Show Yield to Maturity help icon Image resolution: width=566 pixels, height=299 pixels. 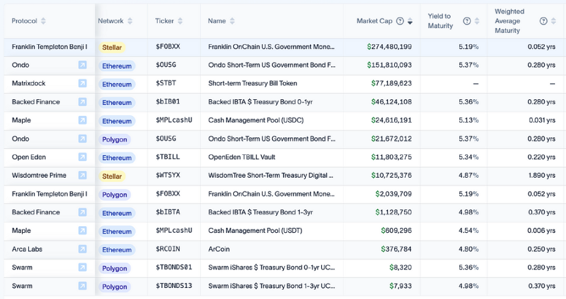tap(467, 21)
